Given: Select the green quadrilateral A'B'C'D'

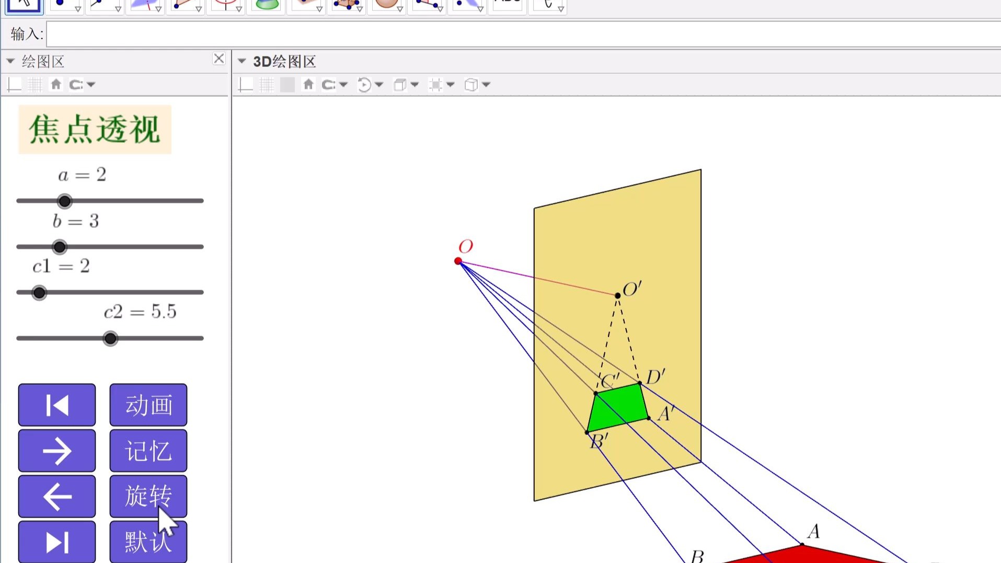Looking at the screenshot, I should (618, 408).
